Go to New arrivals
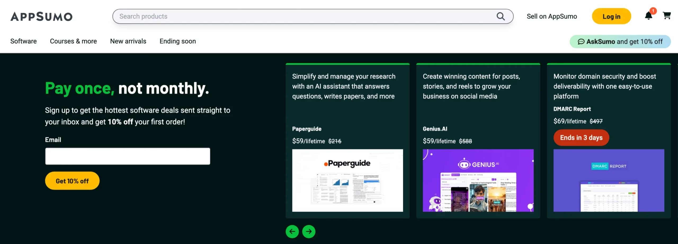The width and height of the screenshot is (678, 244). tap(128, 41)
